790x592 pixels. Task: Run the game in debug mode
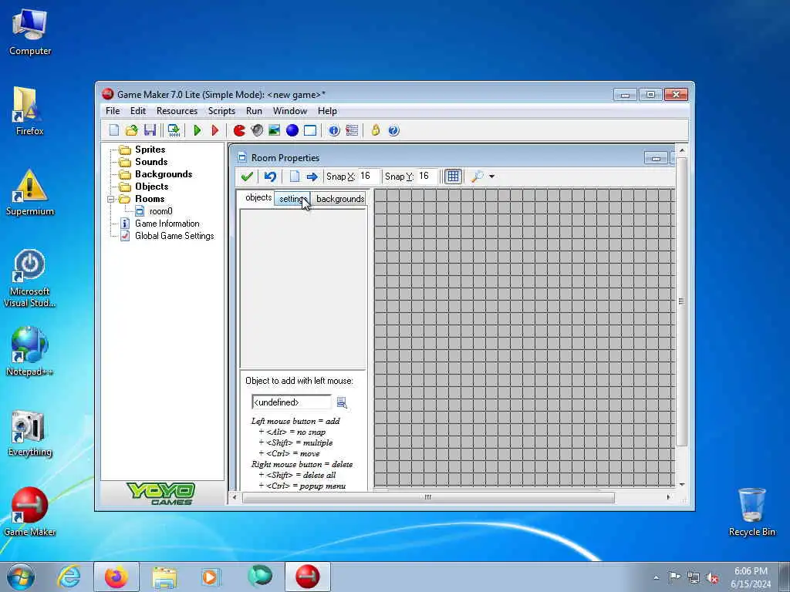(x=214, y=130)
